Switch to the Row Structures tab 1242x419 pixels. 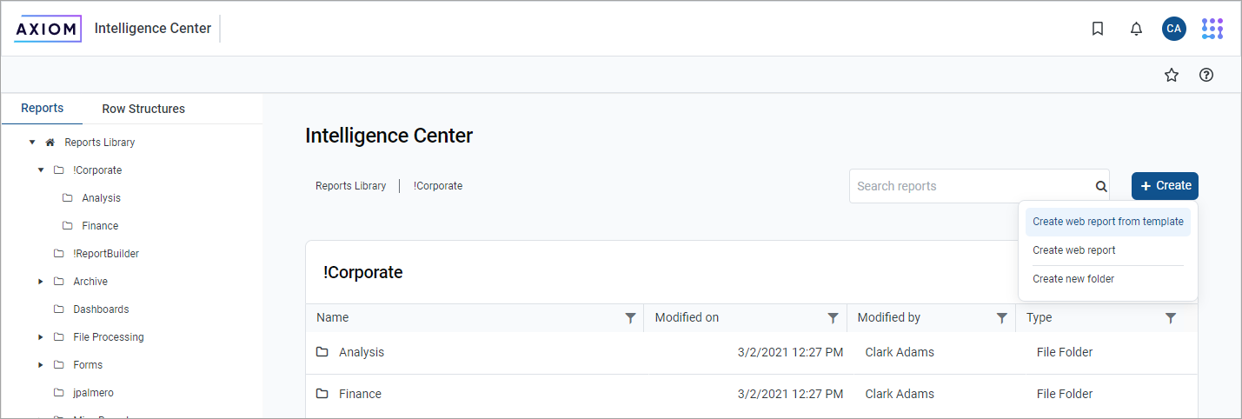click(143, 109)
